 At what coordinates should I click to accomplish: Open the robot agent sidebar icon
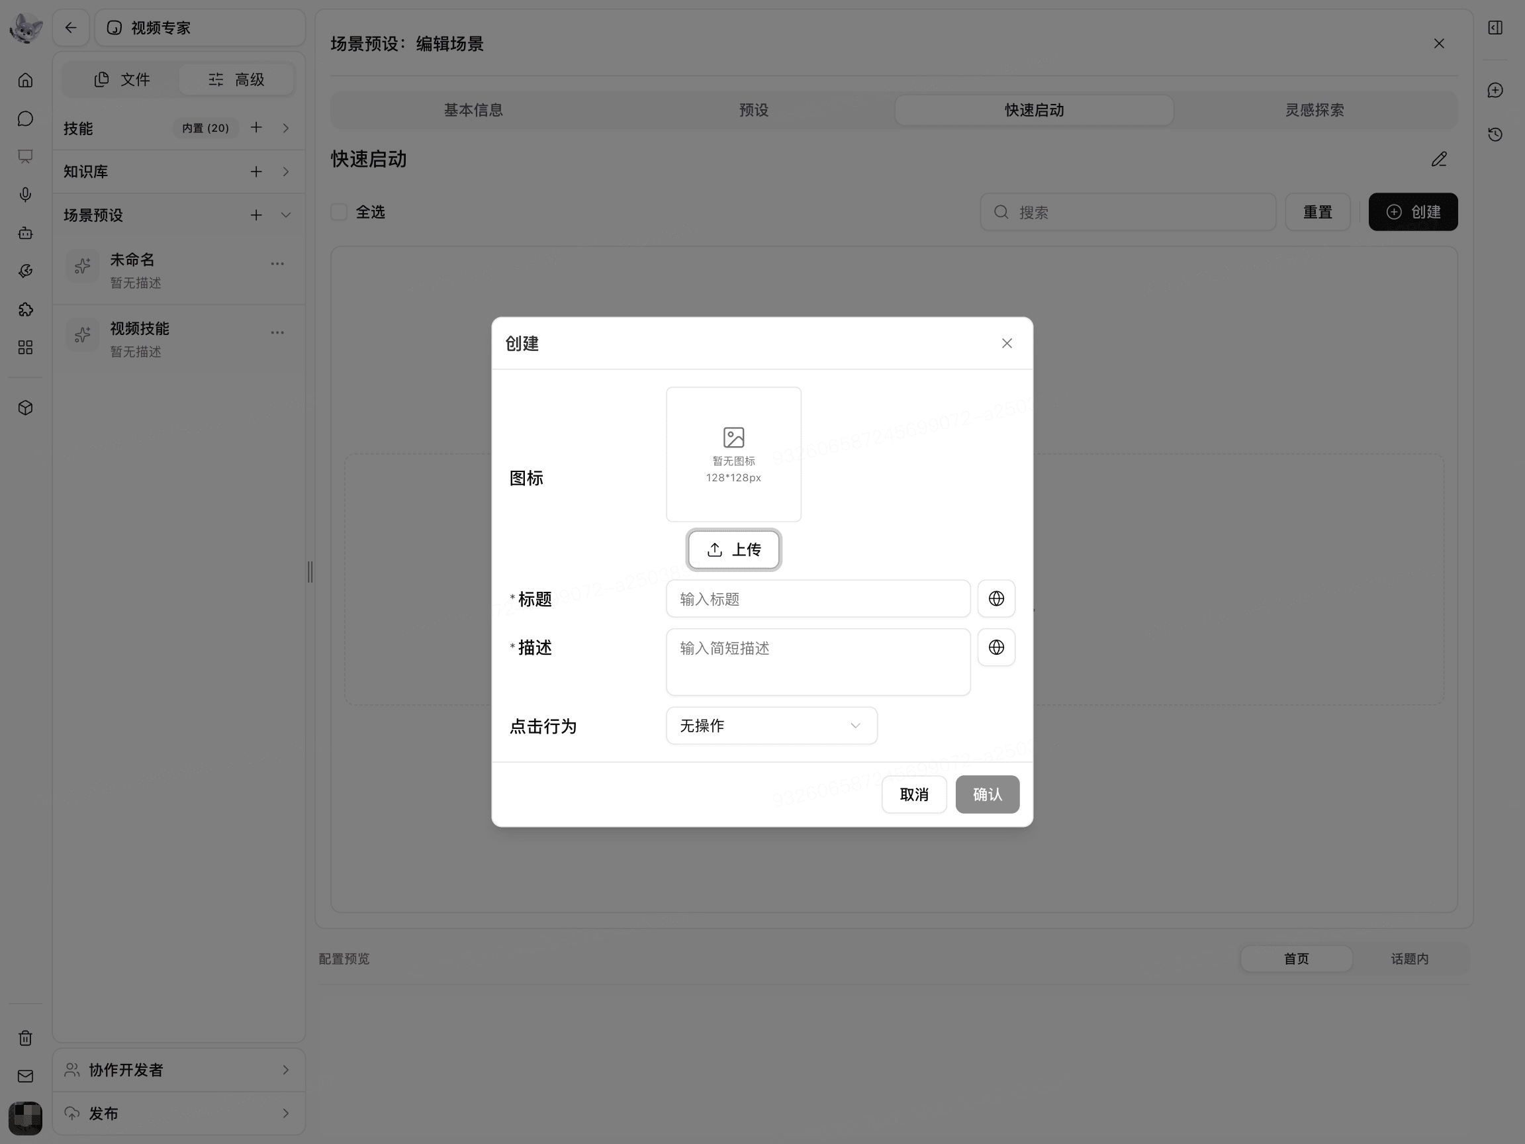(x=26, y=233)
